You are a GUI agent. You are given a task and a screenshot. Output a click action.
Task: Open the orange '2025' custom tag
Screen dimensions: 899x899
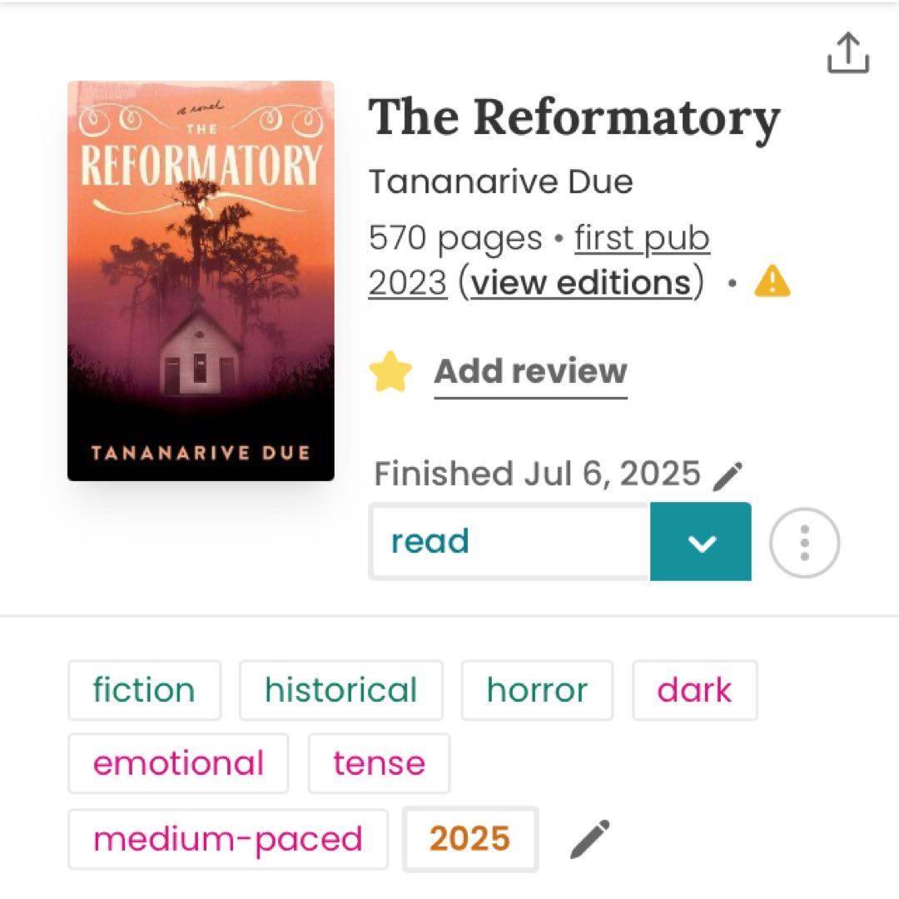coord(470,838)
